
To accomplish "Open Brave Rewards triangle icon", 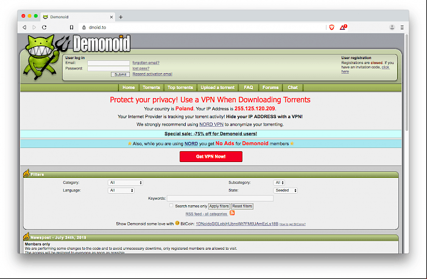I will click(343, 27).
